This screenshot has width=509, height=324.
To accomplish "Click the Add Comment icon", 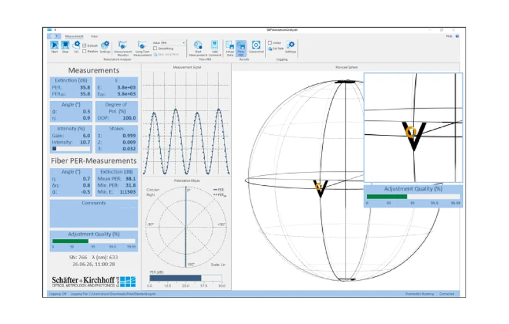I will [215, 45].
